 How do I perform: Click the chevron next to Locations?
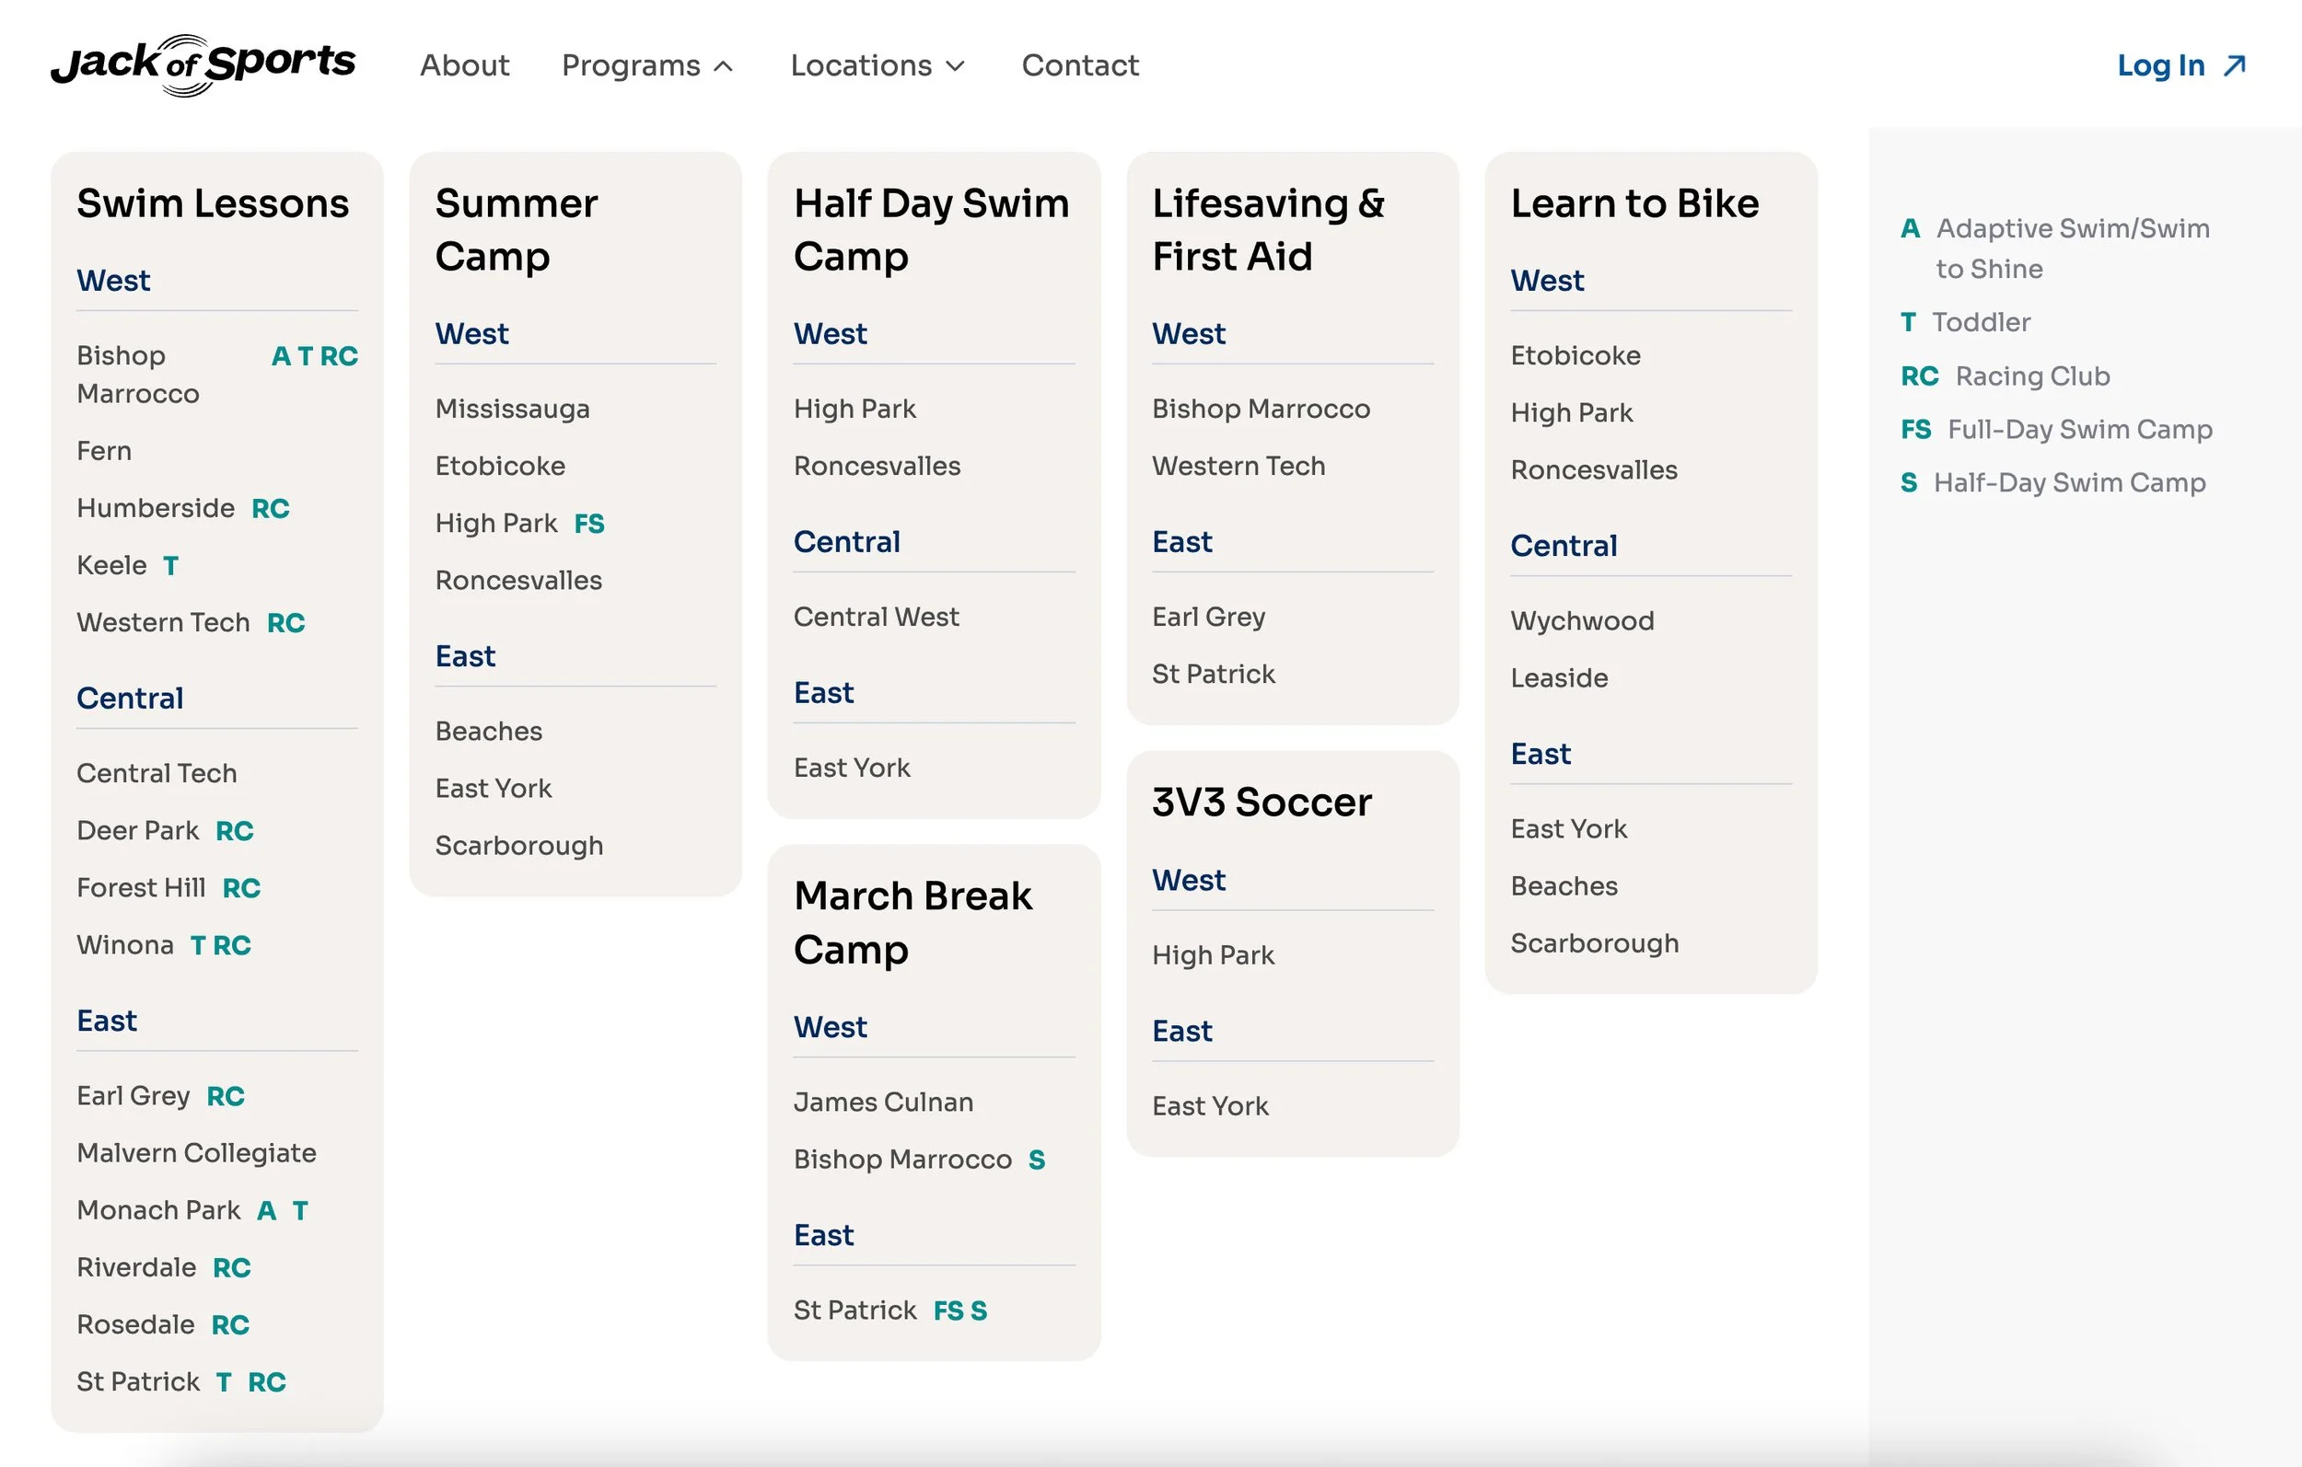(x=955, y=66)
